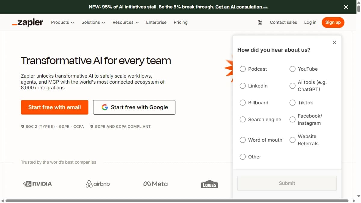Expand the Products dropdown
This screenshot has width=361, height=203.
click(62, 22)
